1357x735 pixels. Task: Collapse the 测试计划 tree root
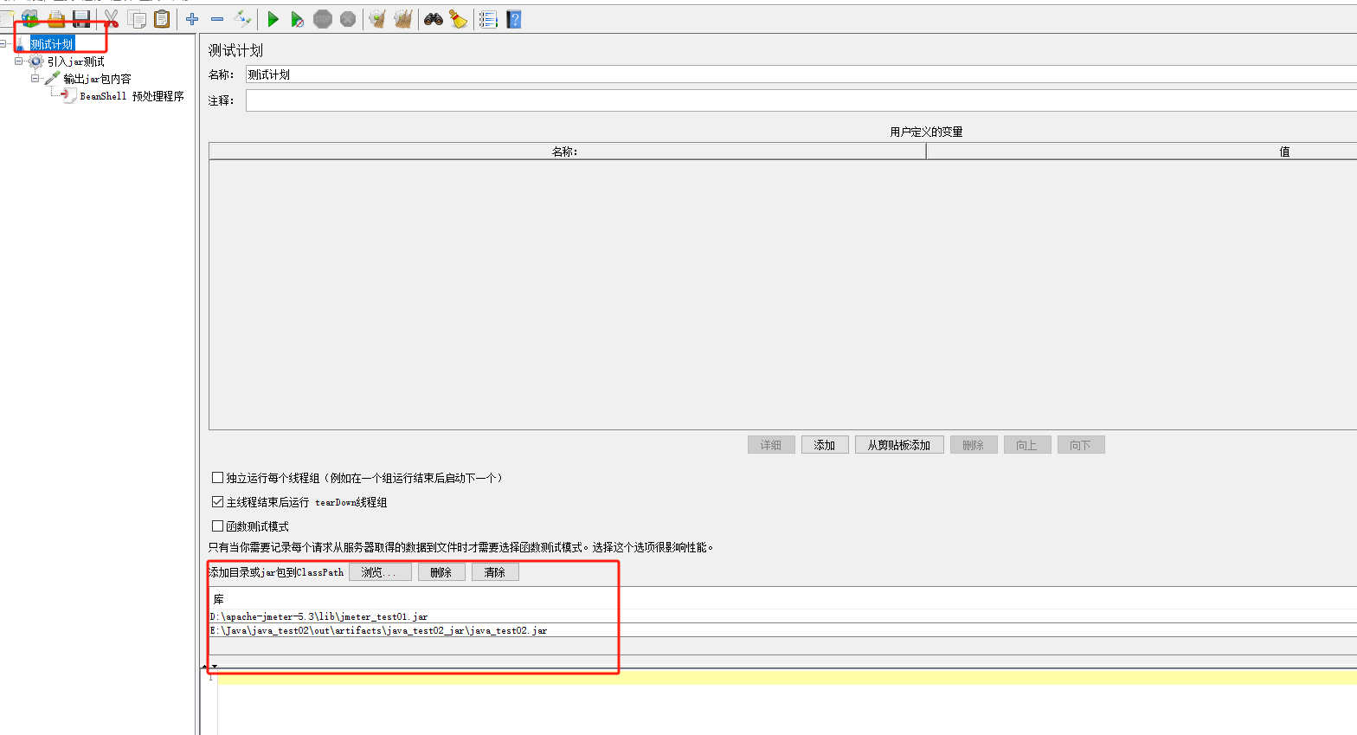pyautogui.click(x=3, y=43)
